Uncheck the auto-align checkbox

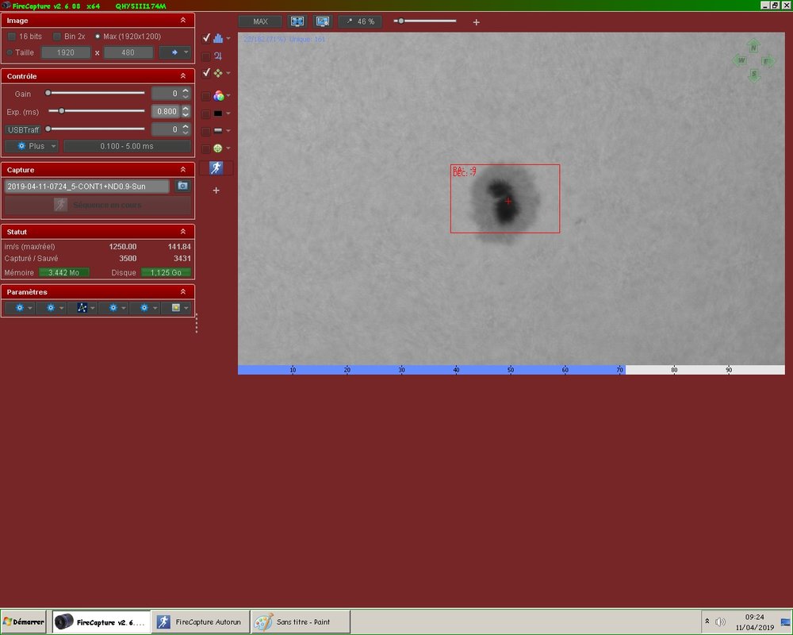point(206,74)
